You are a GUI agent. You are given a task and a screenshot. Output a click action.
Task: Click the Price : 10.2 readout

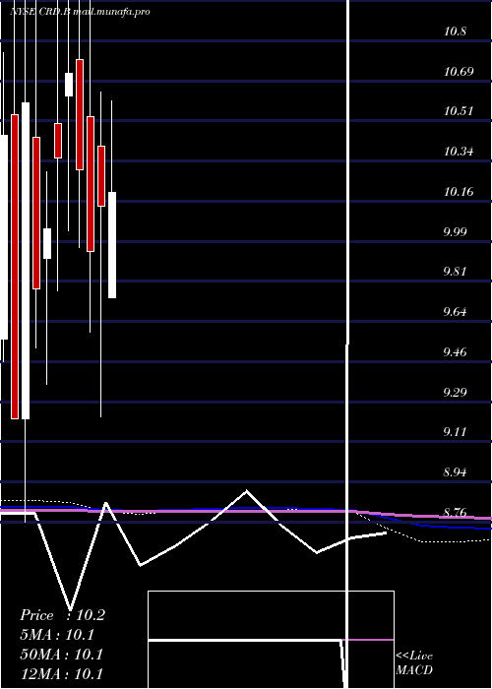[x=62, y=615]
